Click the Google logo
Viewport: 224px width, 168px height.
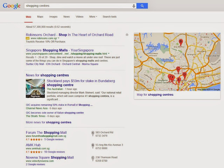(12, 6)
